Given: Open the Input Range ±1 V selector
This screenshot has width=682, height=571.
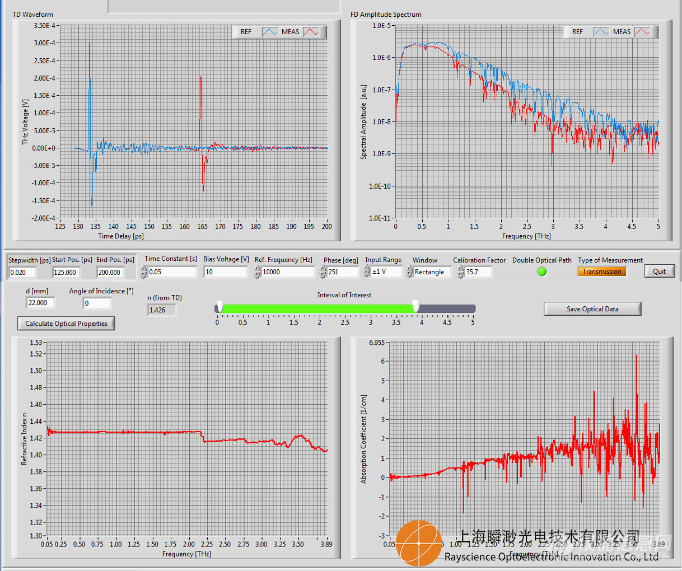Looking at the screenshot, I should click(x=387, y=272).
